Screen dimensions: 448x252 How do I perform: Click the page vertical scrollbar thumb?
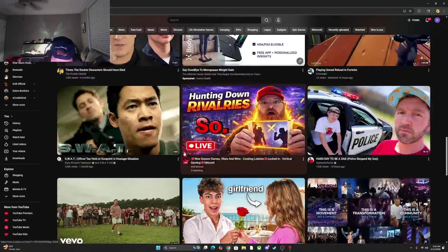[x=446, y=157]
